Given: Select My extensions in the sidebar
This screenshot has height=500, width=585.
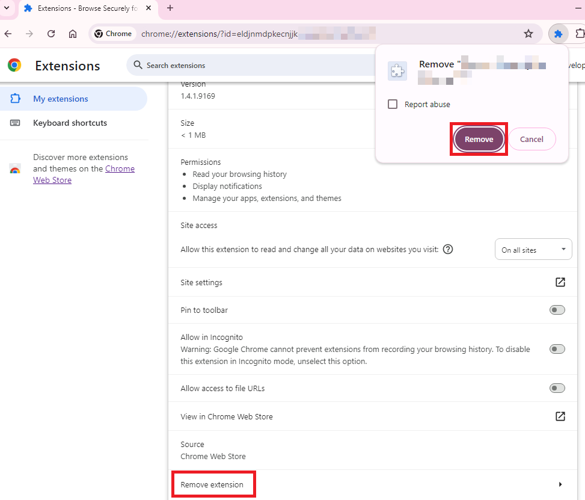Looking at the screenshot, I should coord(60,99).
